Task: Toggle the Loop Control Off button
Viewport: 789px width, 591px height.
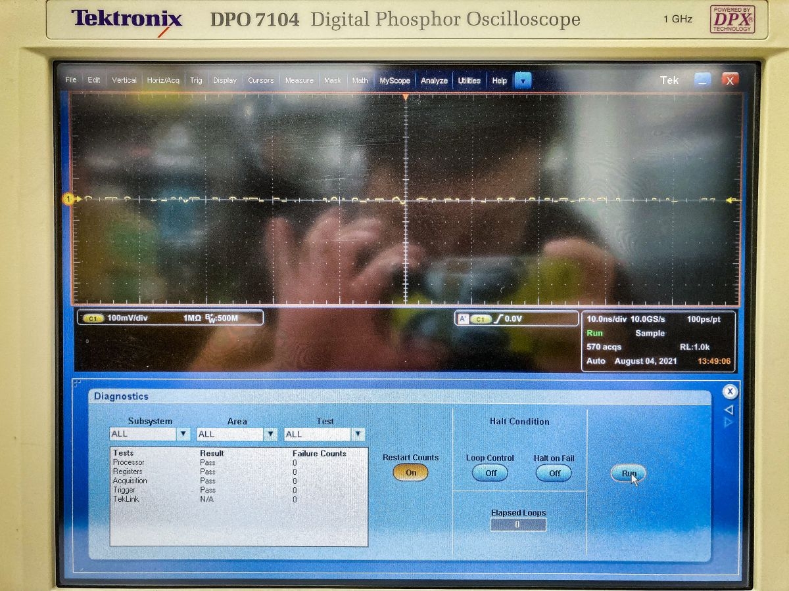Action: [490, 473]
